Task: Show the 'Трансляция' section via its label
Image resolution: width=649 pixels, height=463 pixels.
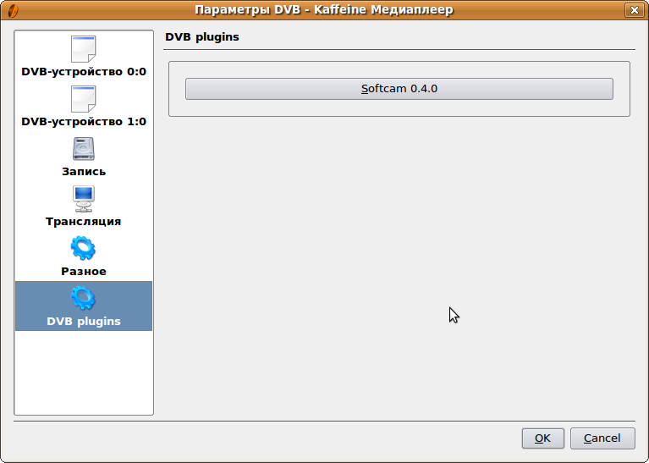Action: (84, 222)
